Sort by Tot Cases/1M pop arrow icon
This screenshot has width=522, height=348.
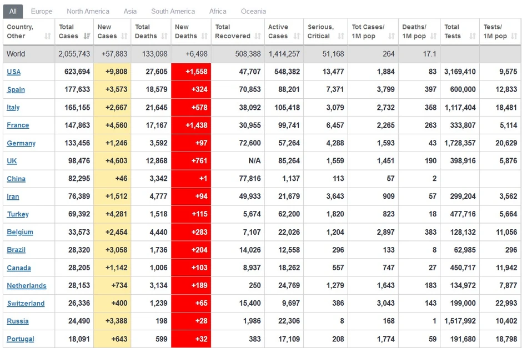pos(391,36)
